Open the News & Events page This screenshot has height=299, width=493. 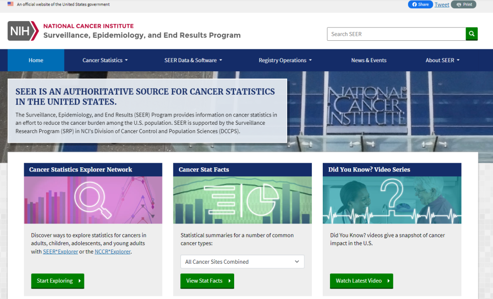tap(369, 60)
